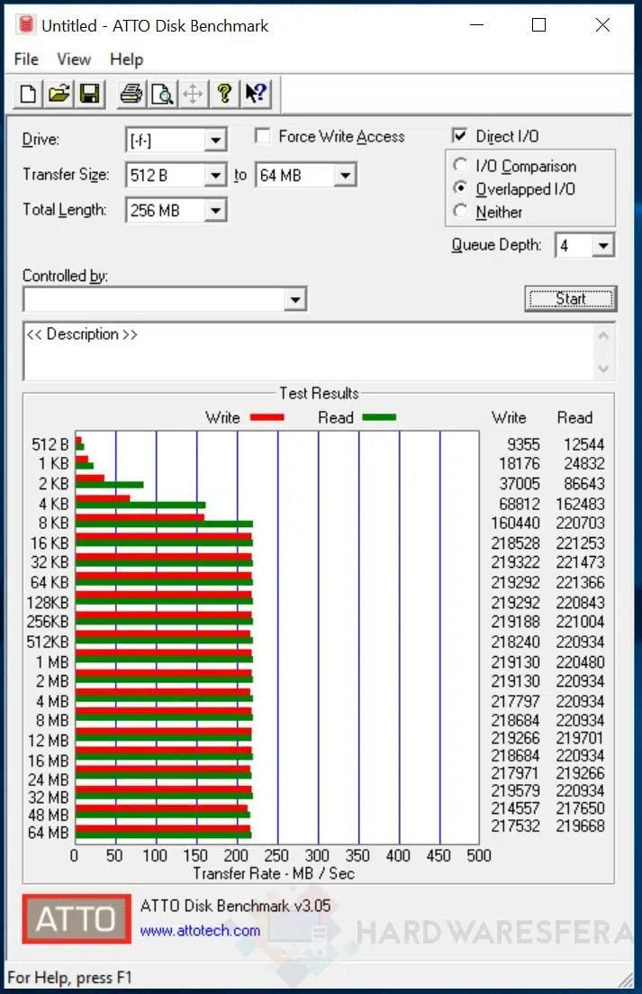
Task: Click the 250 axis label
Action: (276, 856)
